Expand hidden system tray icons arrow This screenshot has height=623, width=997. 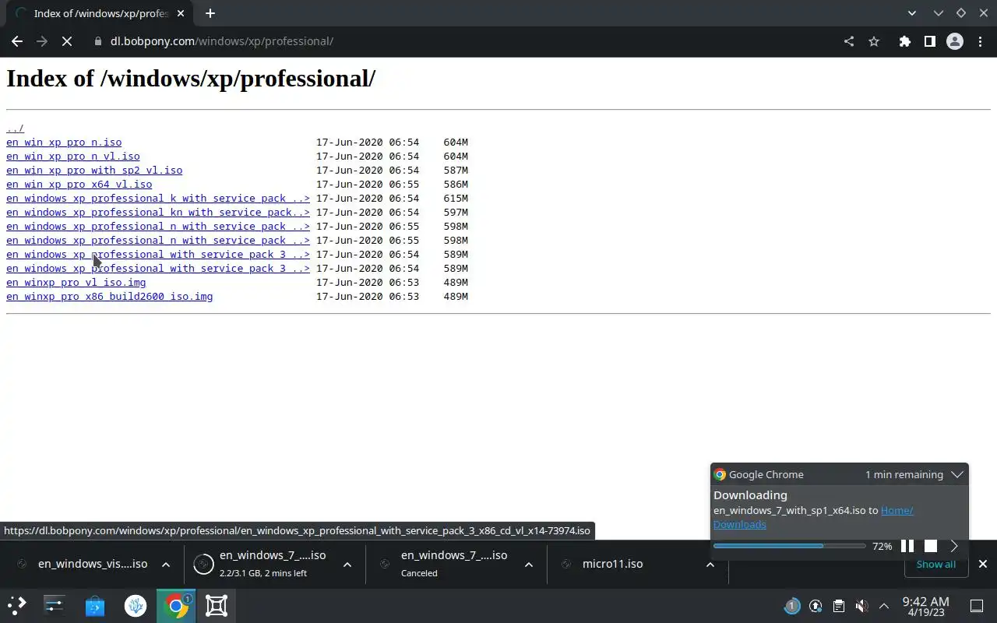coord(884,606)
